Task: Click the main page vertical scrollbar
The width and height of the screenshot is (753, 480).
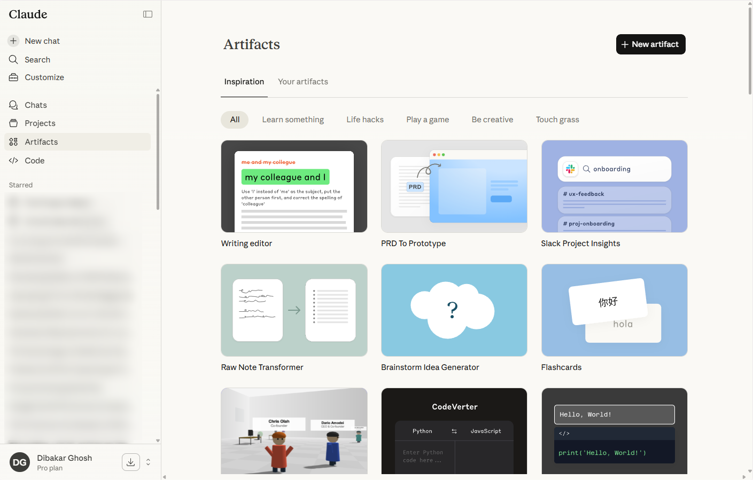Action: [x=750, y=51]
